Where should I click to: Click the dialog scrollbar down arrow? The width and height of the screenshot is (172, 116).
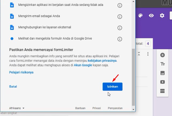click(133, 109)
